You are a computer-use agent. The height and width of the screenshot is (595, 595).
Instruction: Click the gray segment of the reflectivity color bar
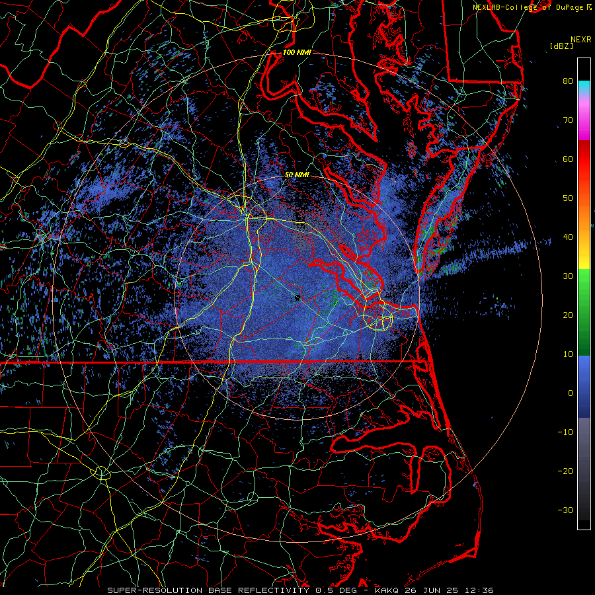(584, 469)
